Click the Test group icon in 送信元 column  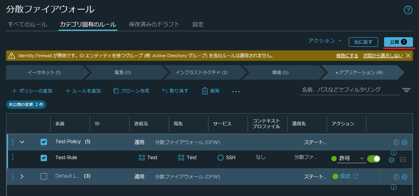click(142, 158)
